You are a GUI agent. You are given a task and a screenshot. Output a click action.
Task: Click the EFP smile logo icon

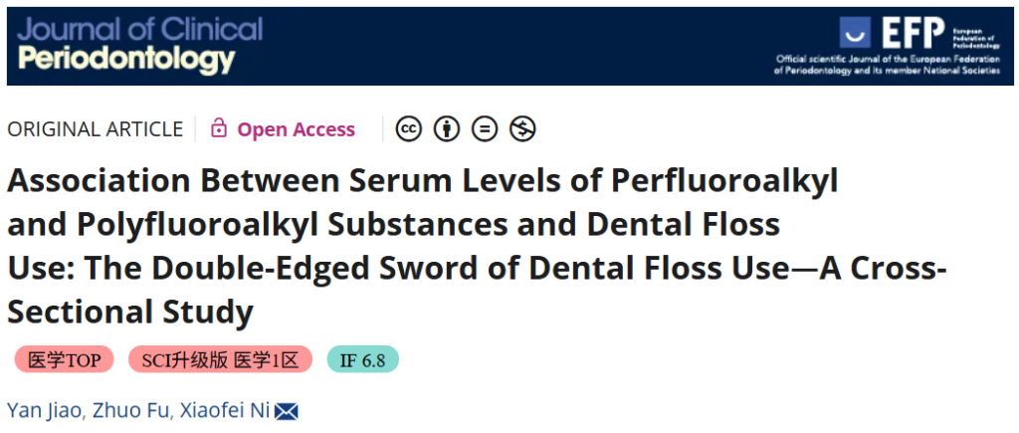click(x=855, y=33)
